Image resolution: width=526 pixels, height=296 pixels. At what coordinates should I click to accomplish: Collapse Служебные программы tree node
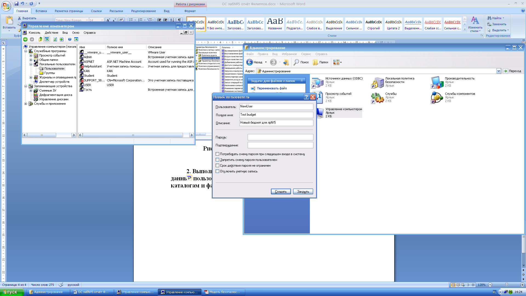click(x=26, y=51)
